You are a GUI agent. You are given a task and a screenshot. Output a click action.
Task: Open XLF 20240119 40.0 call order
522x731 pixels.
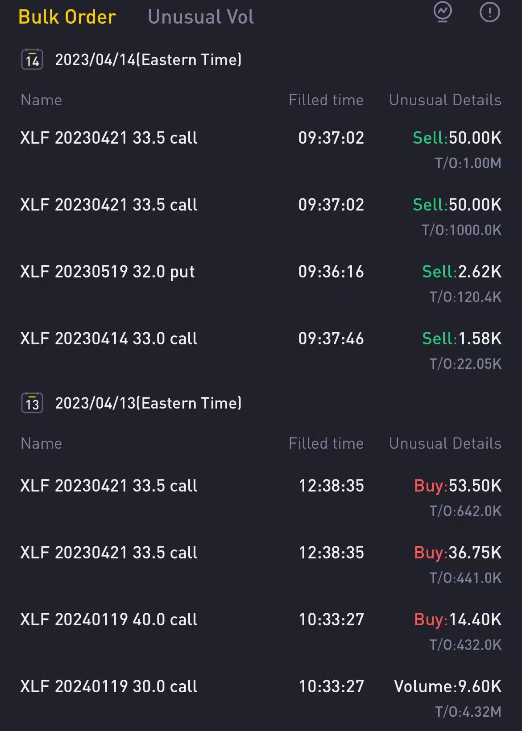click(261, 631)
